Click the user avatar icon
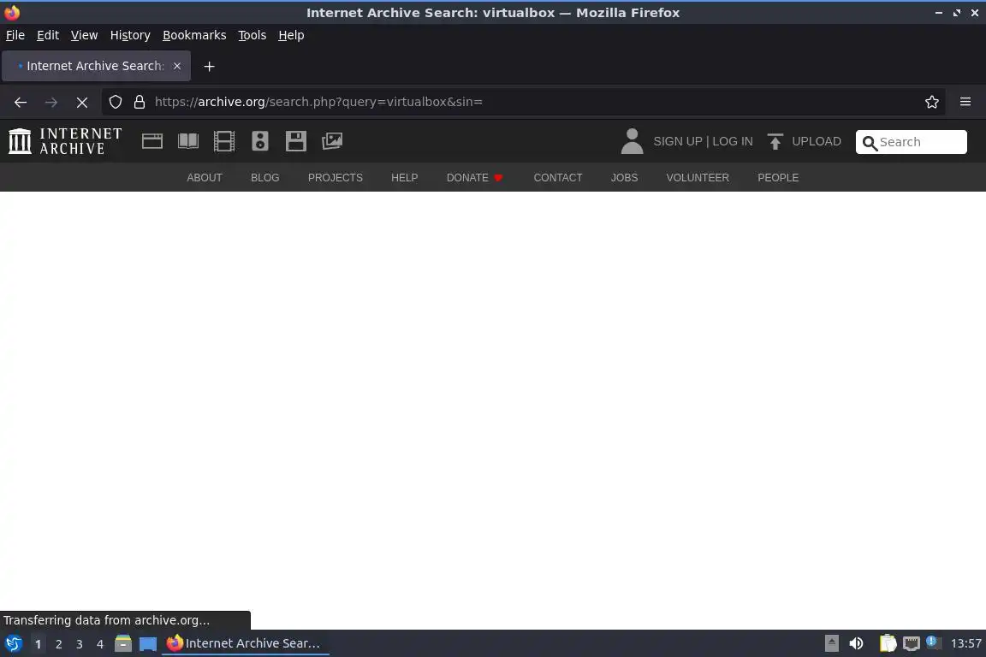The width and height of the screenshot is (986, 657). [632, 141]
